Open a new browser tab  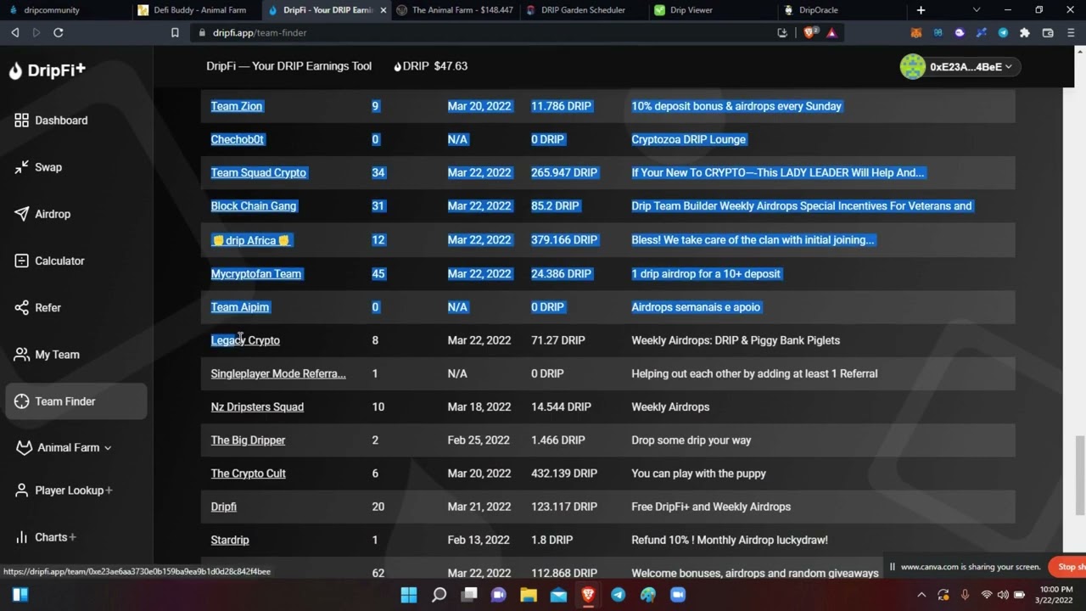tap(921, 10)
